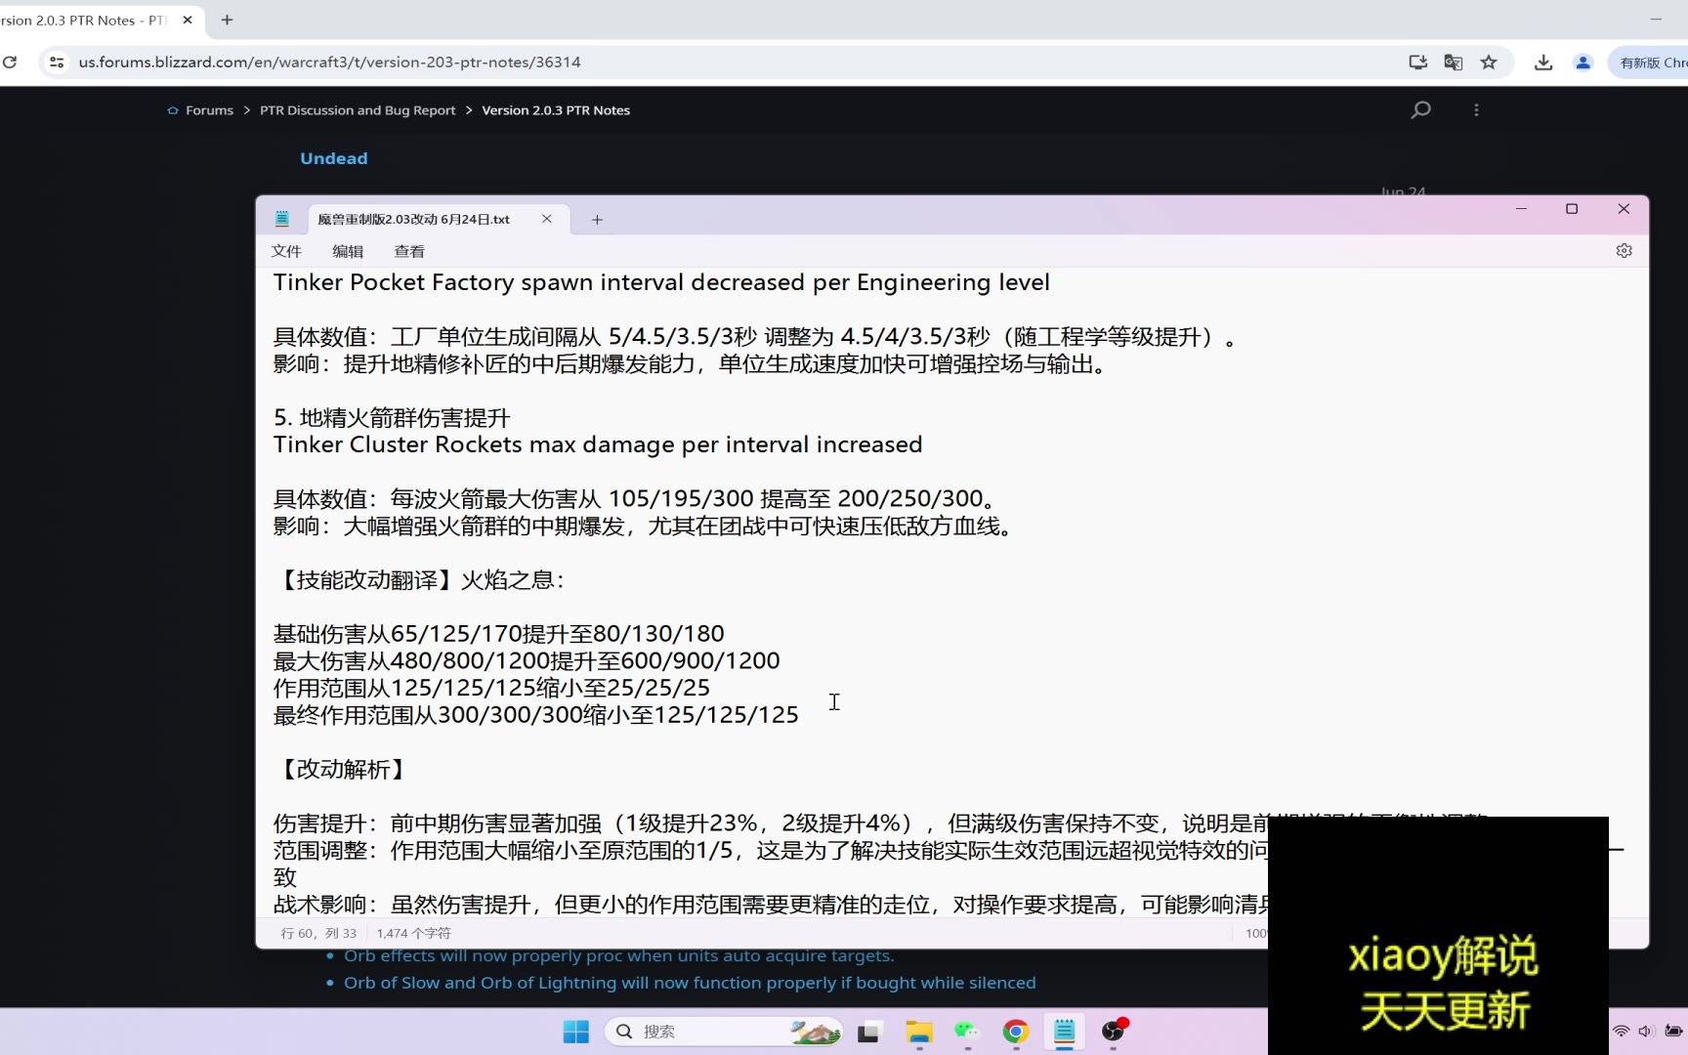This screenshot has height=1055, width=1688.
Task: Click Version 2.0.3 PTR Notes breadcrumb
Action: coord(556,110)
